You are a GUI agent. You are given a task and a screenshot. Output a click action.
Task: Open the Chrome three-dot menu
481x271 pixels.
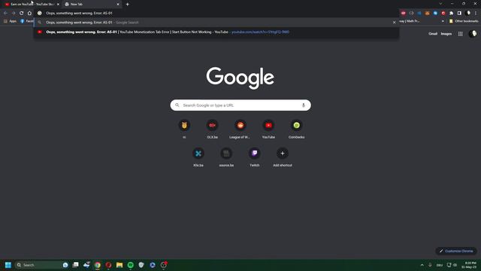coord(476,14)
